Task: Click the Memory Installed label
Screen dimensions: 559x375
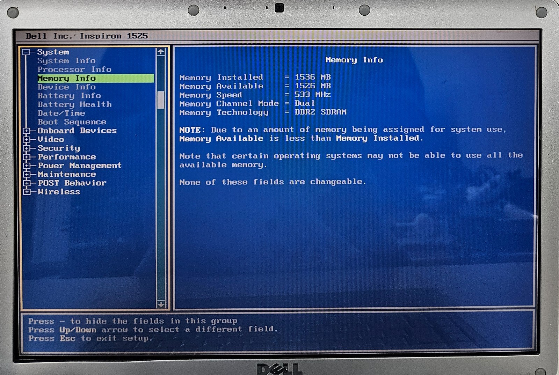Action: (221, 78)
